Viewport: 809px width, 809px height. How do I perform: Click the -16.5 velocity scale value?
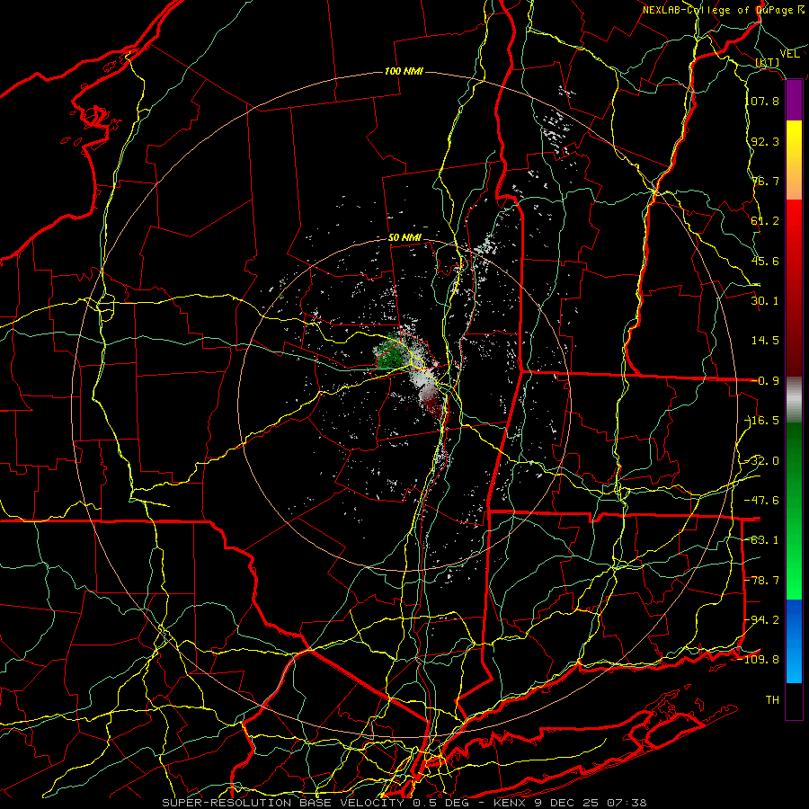point(762,421)
